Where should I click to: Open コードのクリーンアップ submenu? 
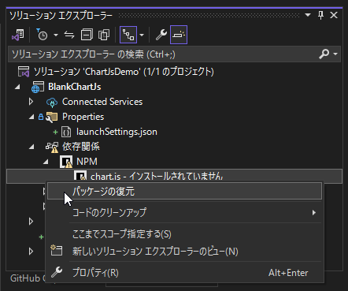184,212
